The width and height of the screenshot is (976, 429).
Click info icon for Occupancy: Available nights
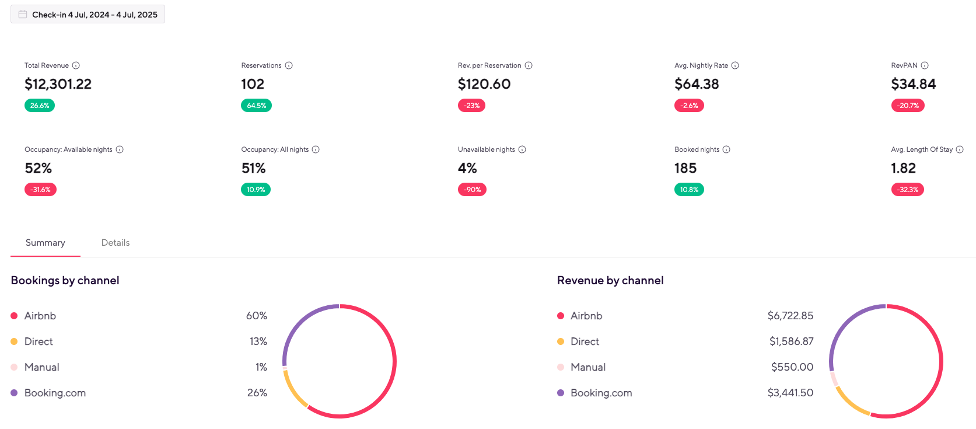click(120, 149)
